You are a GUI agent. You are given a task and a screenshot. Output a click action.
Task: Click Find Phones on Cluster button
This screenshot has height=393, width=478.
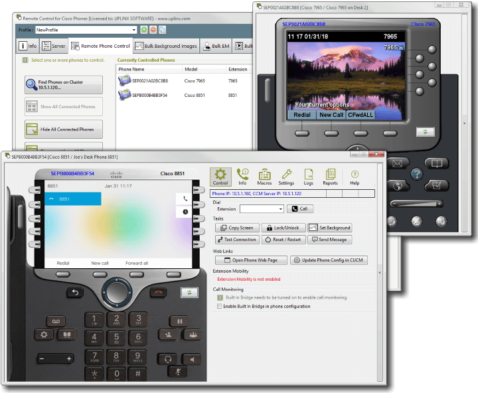click(64, 85)
